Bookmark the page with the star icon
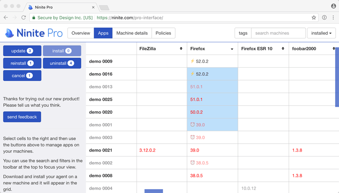339x193 pixels. (314, 17)
